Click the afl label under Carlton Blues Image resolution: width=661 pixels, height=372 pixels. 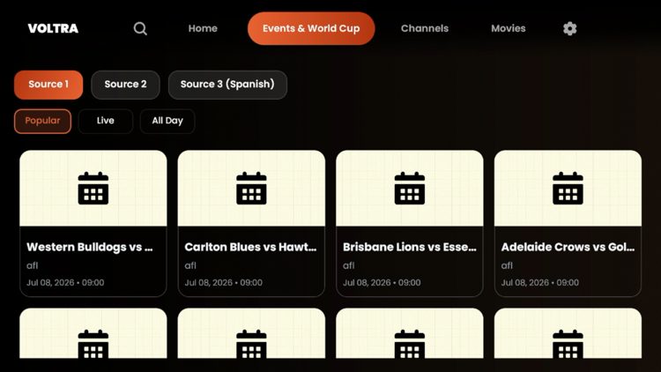click(x=190, y=265)
